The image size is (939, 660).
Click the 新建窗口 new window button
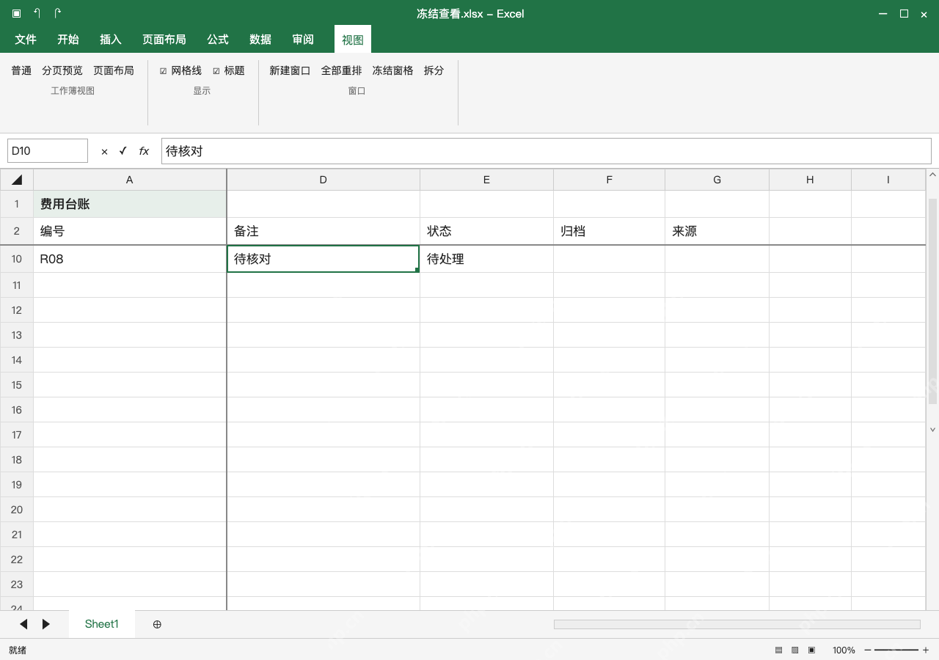tap(290, 70)
